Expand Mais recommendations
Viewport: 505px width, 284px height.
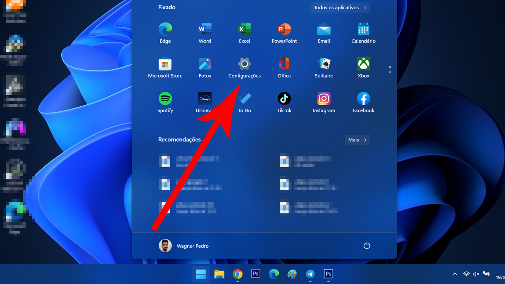[x=357, y=140]
